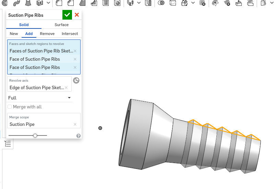
Task: Select the Fillet tool
Action: point(59,3)
